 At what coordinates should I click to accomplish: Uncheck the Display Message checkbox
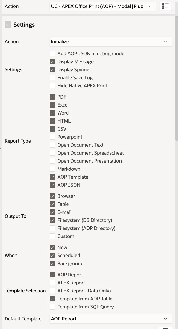52,61
